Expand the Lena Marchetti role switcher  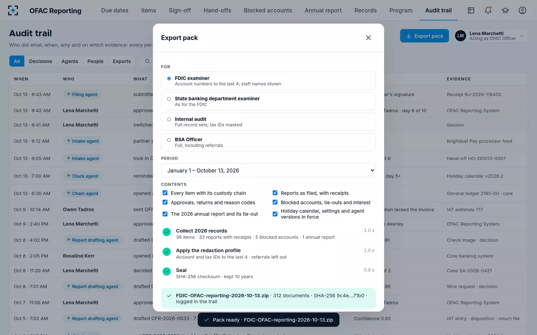pyautogui.click(x=490, y=36)
